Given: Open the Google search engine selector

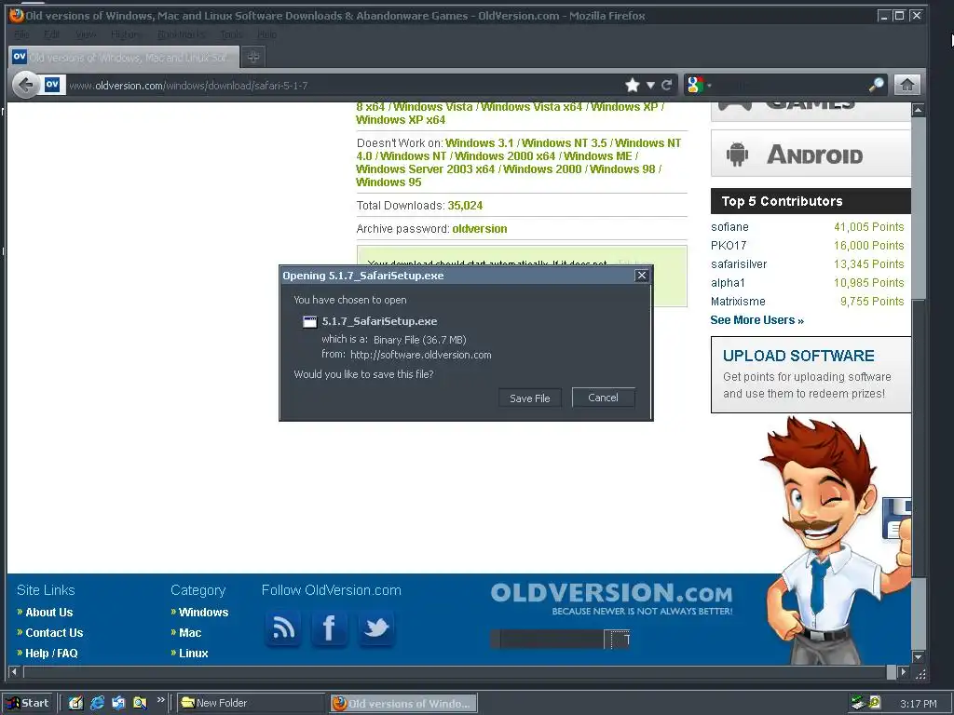Looking at the screenshot, I should (x=699, y=85).
